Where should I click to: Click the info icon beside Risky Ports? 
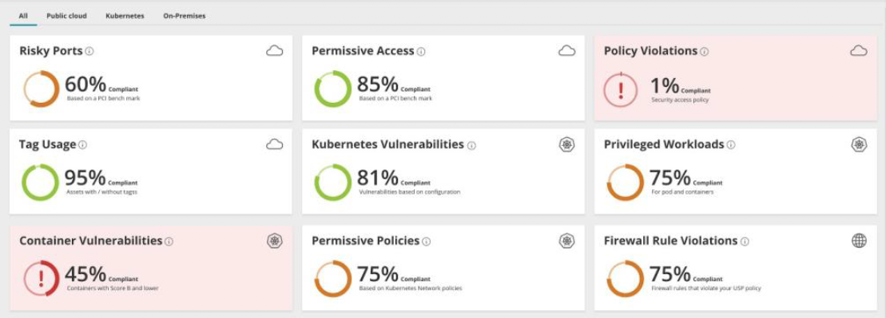pos(89,51)
